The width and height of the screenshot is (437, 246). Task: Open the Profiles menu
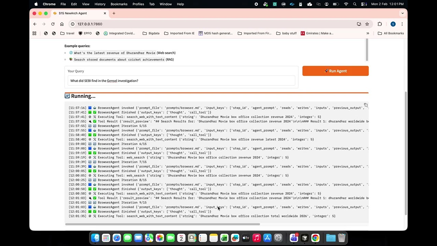point(138,4)
